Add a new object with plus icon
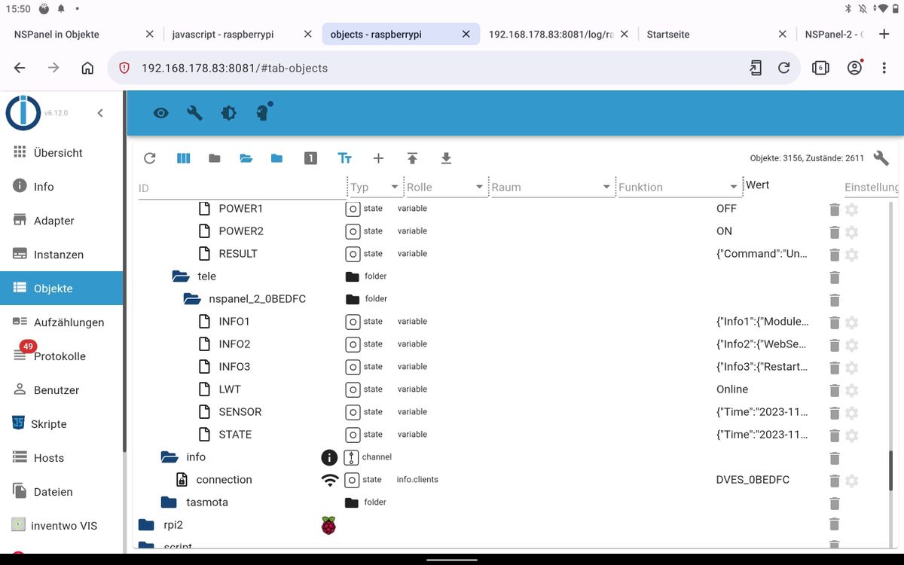Viewport: 904px width, 565px height. tap(378, 158)
